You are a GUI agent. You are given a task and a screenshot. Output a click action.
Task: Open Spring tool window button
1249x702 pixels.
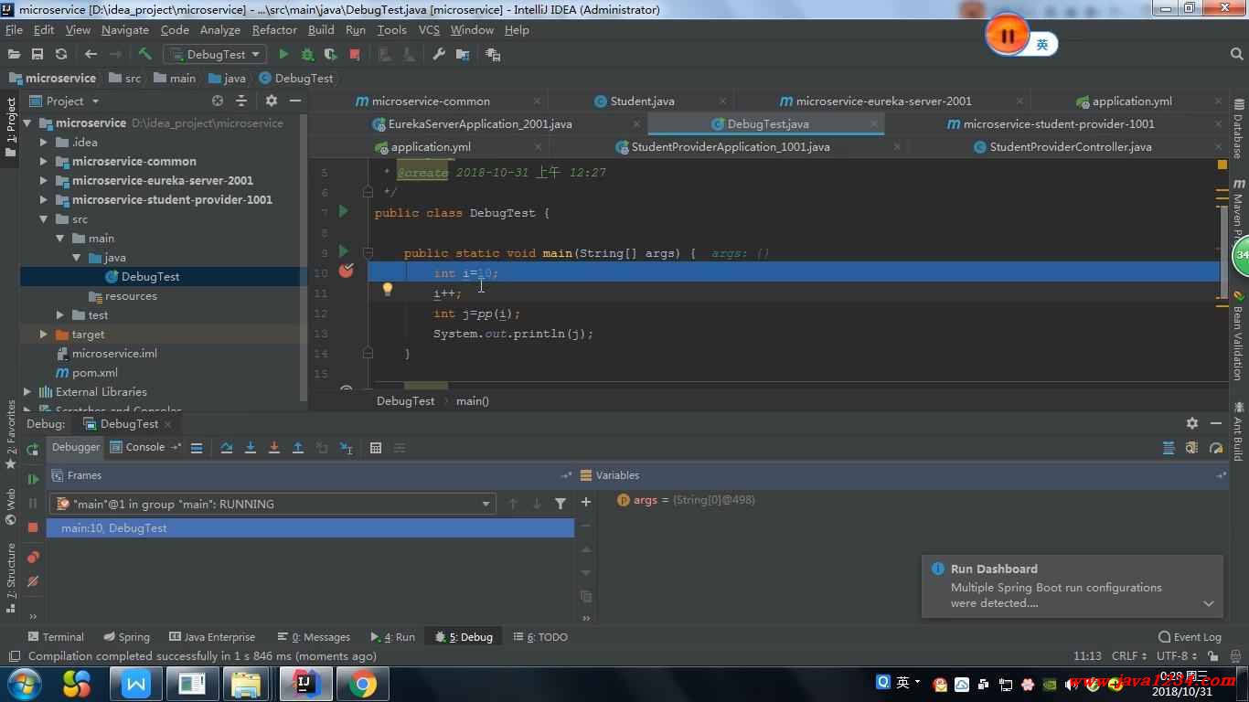click(126, 637)
